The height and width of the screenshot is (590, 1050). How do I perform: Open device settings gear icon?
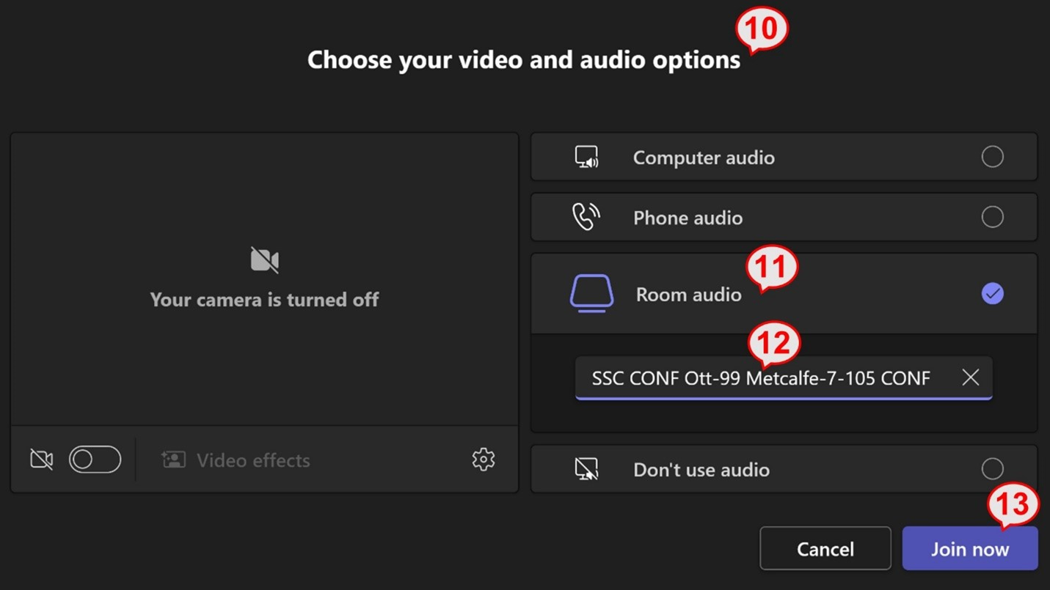(x=483, y=460)
